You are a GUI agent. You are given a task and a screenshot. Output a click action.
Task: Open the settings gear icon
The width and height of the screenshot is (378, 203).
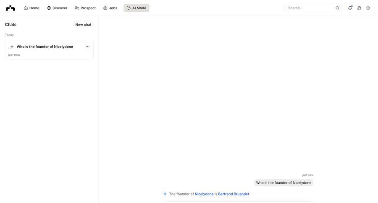[368, 8]
